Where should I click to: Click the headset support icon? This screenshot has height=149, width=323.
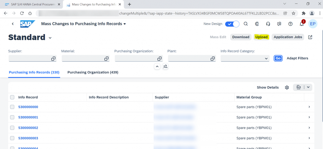pos(268,24)
